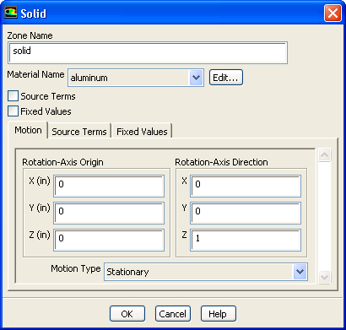This screenshot has width=346, height=330.
Task: Click the Rotation-Axis Direction X field
Action: point(246,186)
